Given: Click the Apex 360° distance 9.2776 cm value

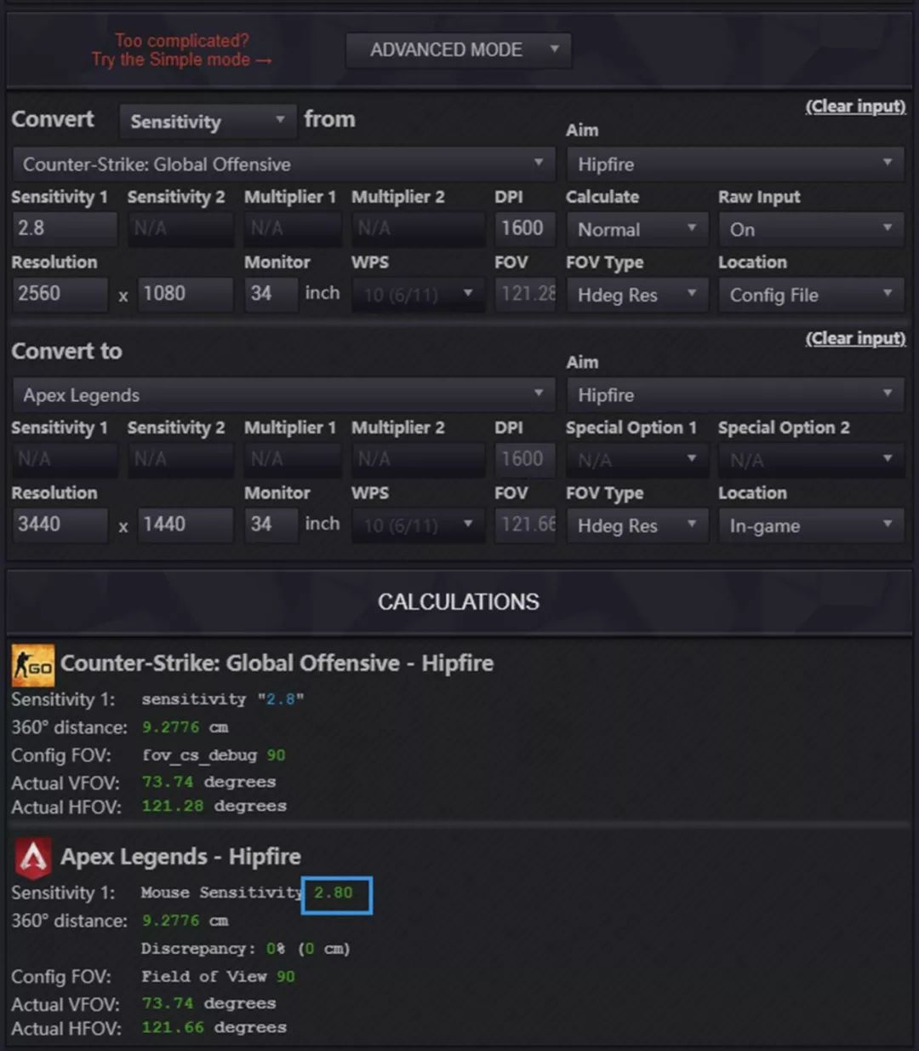Looking at the screenshot, I should click(186, 921).
